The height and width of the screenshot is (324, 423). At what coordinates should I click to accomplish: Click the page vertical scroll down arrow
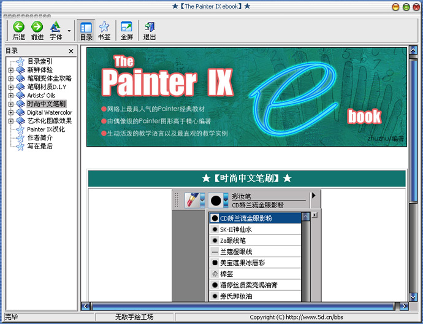point(413,297)
